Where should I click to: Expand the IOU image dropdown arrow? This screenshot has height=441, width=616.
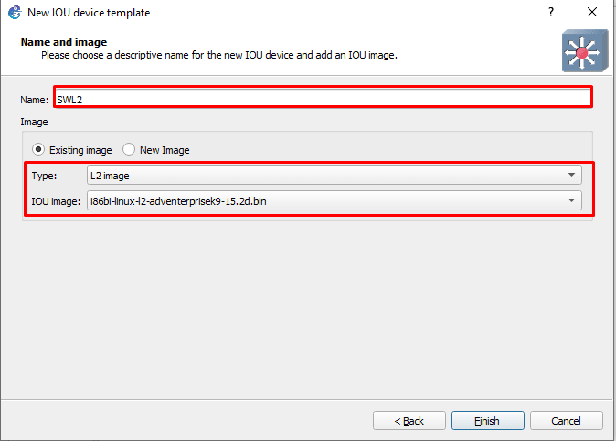[x=571, y=200]
